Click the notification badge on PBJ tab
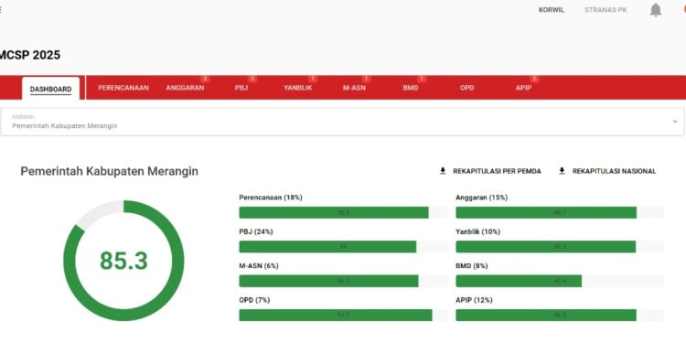This screenshot has height=343, width=686. tap(252, 80)
